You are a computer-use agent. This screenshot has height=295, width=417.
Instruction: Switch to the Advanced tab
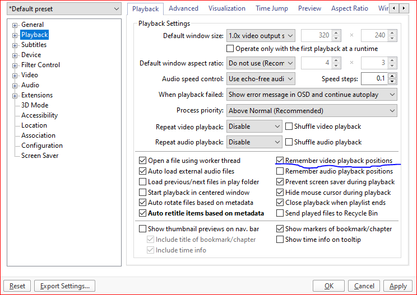[x=183, y=8]
